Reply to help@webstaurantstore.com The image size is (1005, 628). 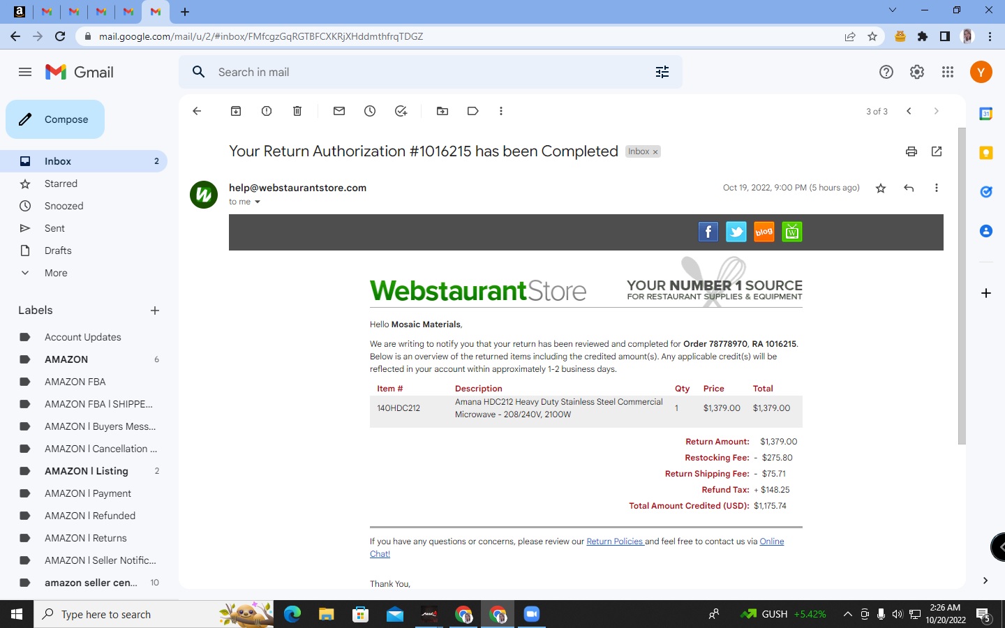click(x=909, y=188)
